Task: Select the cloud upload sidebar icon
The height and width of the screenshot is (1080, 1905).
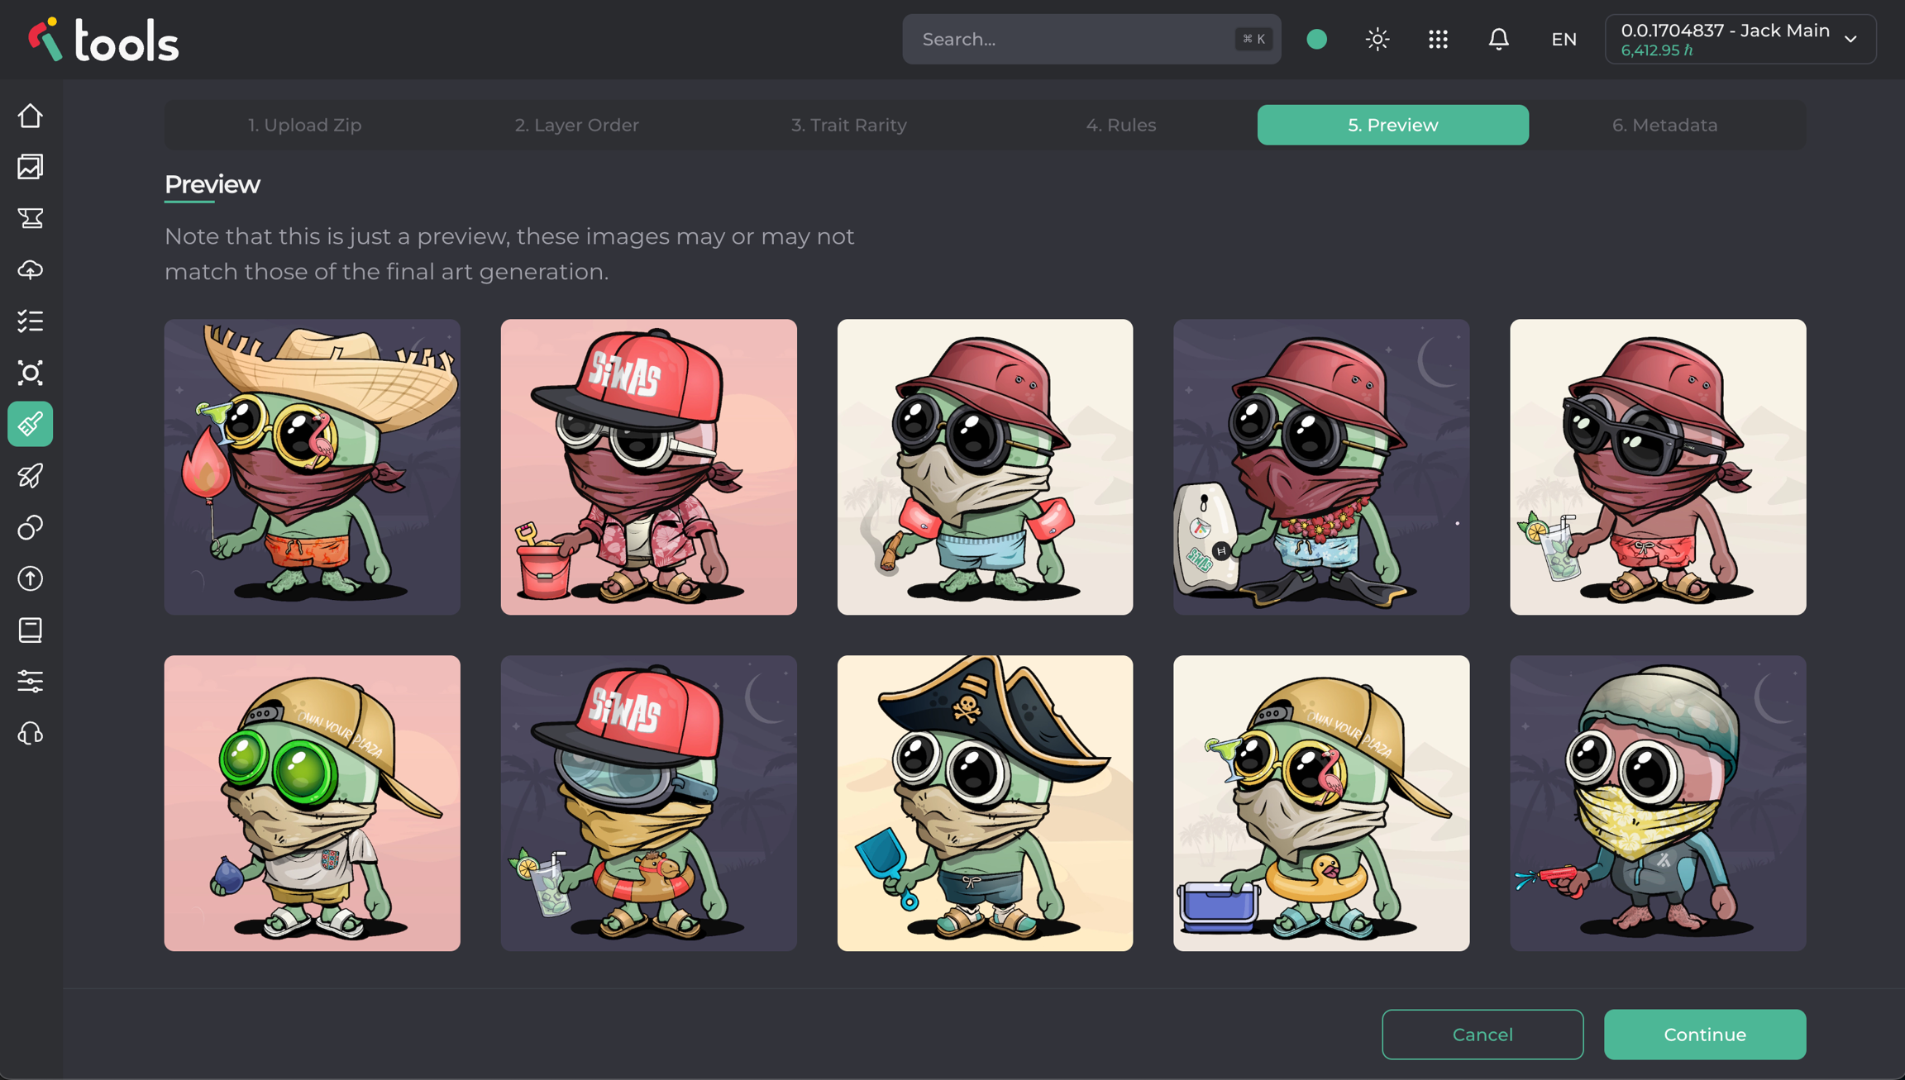Action: tap(31, 269)
